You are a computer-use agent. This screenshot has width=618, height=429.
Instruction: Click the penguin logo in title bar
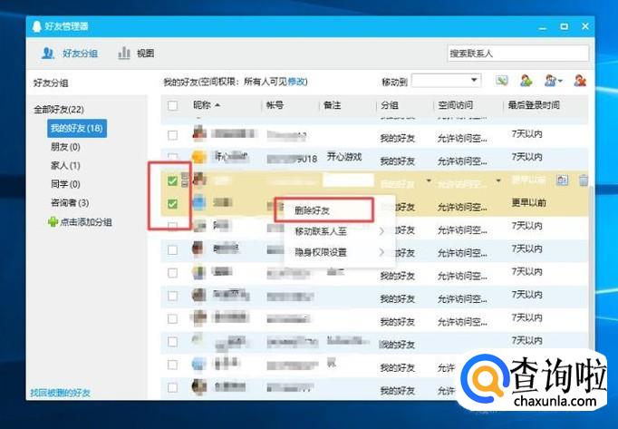(x=35, y=26)
